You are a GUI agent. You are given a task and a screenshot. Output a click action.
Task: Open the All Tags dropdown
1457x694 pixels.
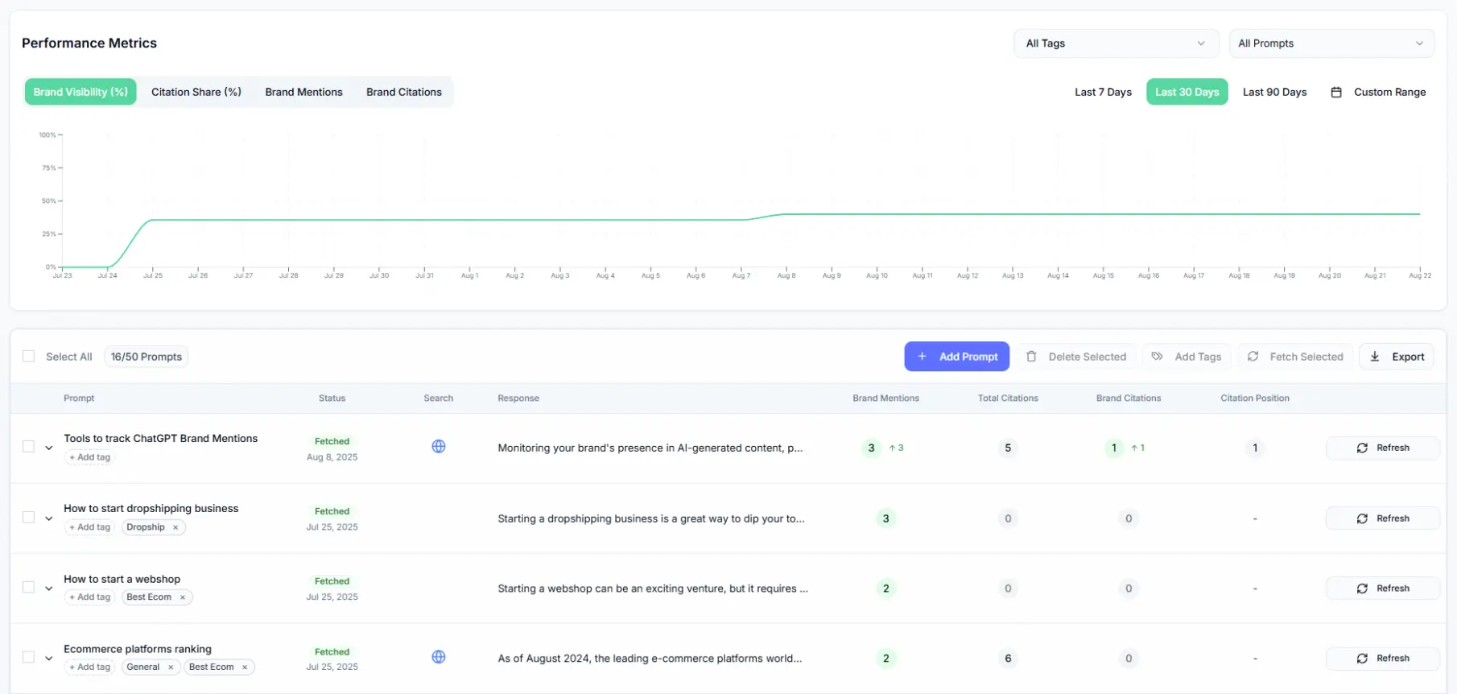(x=1116, y=43)
